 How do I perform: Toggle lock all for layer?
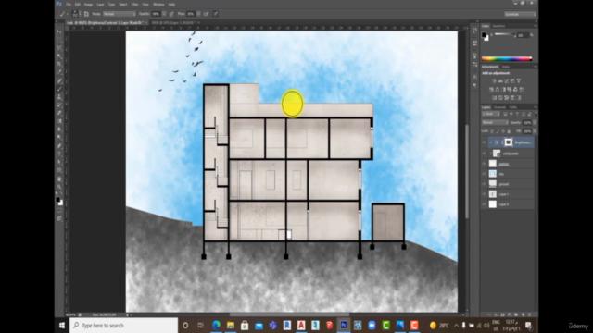pyautogui.click(x=509, y=131)
